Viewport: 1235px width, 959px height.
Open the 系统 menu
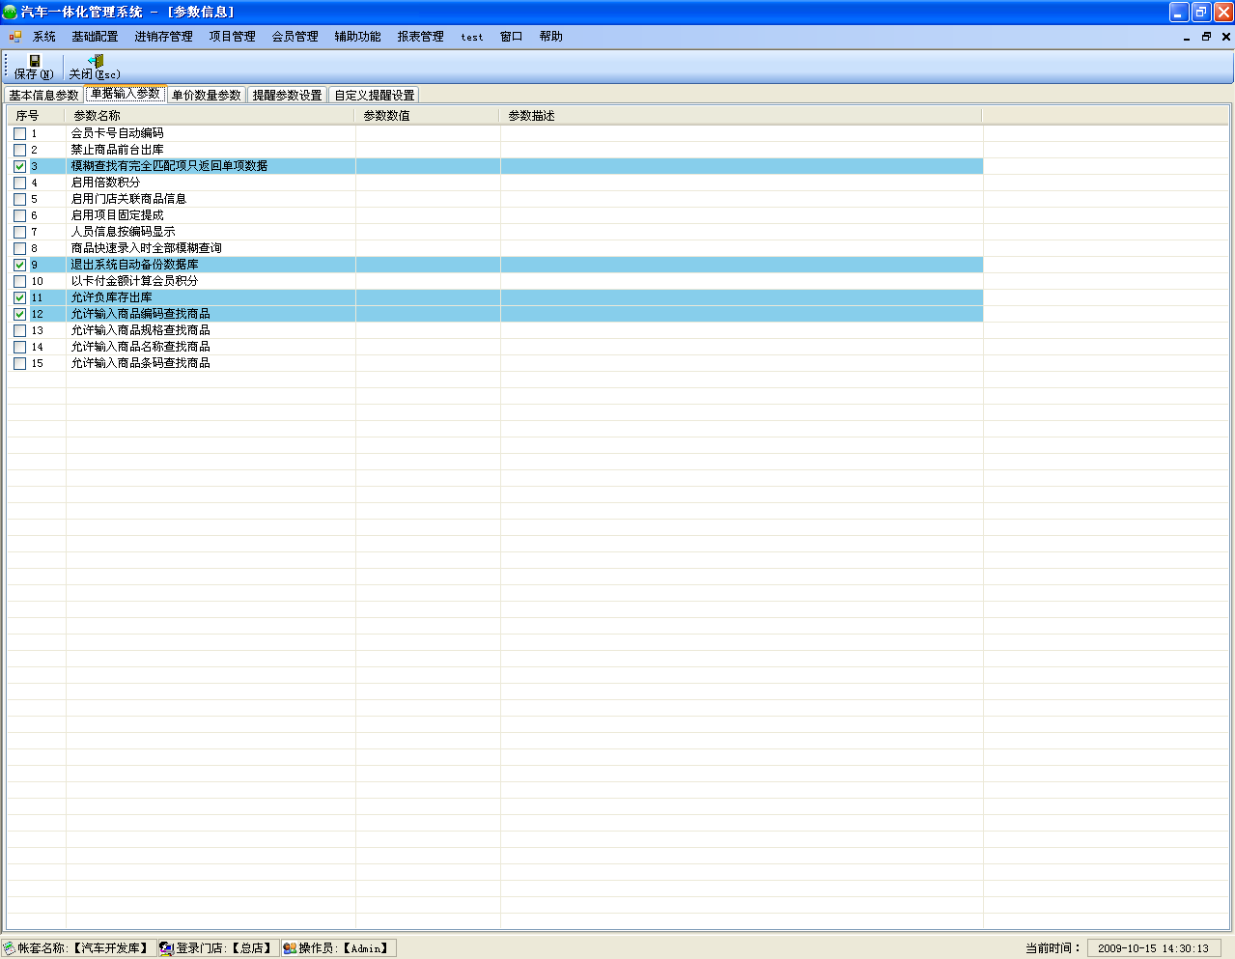pos(44,37)
